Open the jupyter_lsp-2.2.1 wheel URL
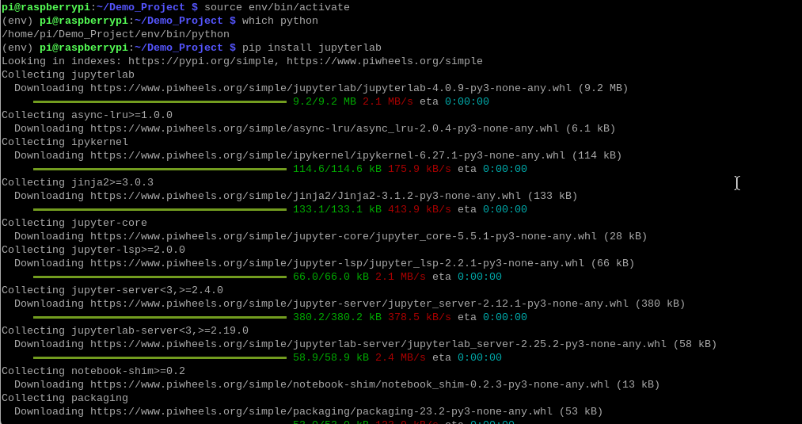The width and height of the screenshot is (802, 424). [x=337, y=263]
